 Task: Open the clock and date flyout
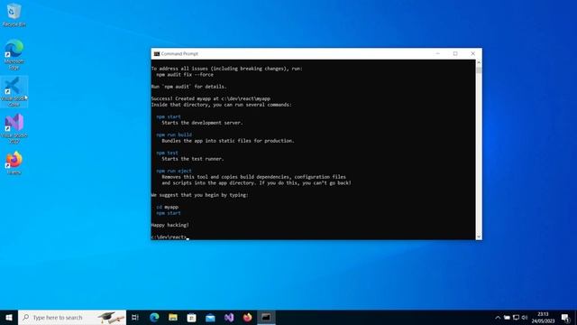543,317
